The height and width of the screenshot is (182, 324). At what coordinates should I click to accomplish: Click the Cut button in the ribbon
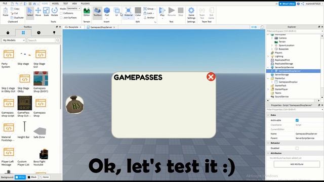pos(15,13)
